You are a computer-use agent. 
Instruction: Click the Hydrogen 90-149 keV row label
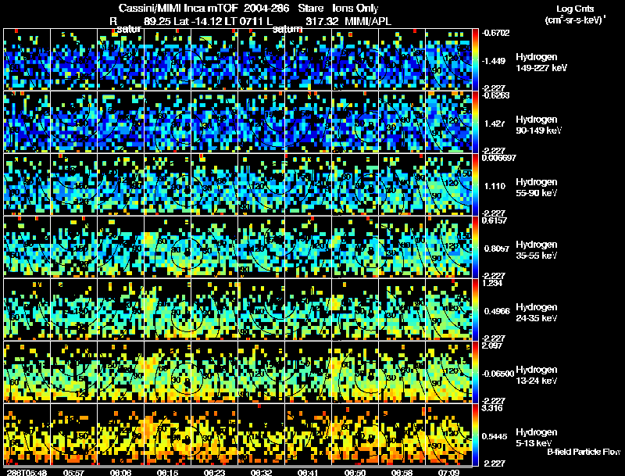[538, 125]
